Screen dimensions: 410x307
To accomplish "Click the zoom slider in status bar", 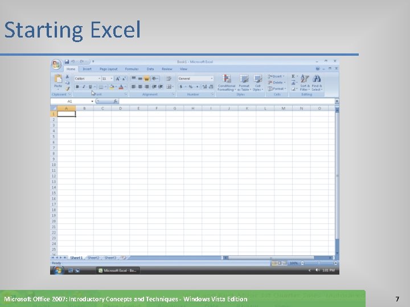I will (319, 263).
